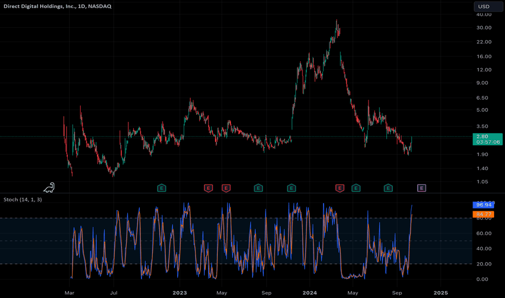Screen dimensions: 505x298
Task: Open first red earnings marker after 2023
Action: [209, 188]
